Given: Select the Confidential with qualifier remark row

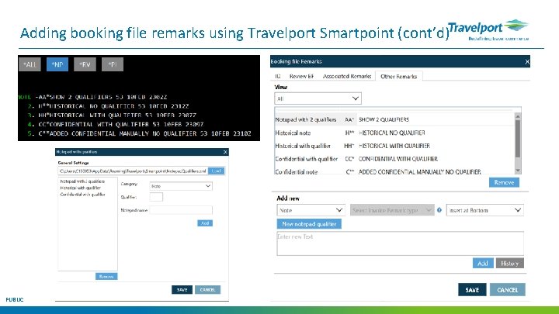Looking at the screenshot, I should click(394, 159).
